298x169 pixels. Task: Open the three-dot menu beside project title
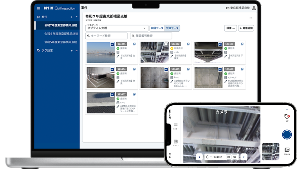(251, 18)
